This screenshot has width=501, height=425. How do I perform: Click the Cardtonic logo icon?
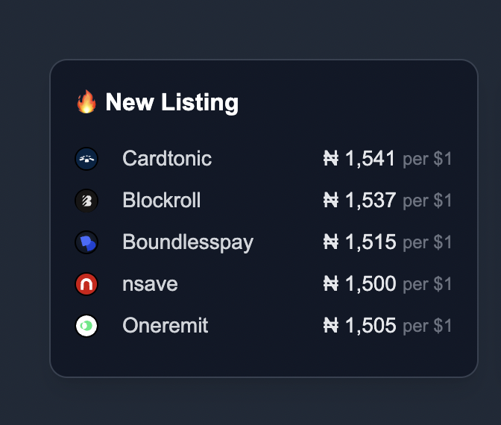coord(86,159)
